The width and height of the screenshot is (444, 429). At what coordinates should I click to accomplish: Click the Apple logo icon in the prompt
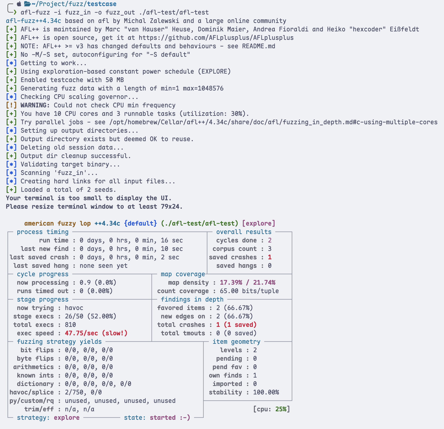[x=19, y=4]
